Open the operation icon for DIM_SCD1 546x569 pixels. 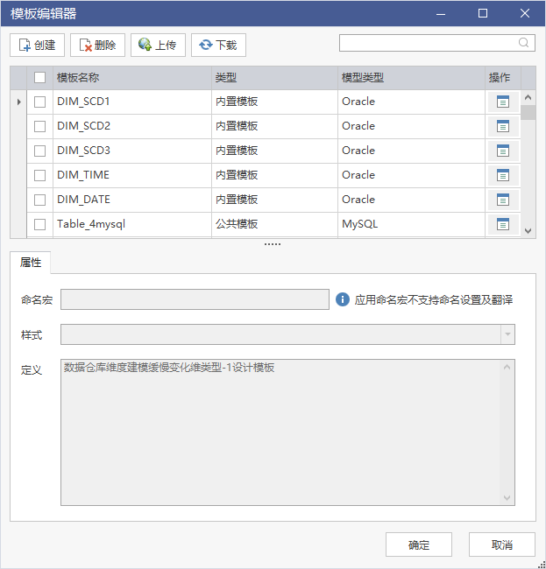(x=503, y=102)
